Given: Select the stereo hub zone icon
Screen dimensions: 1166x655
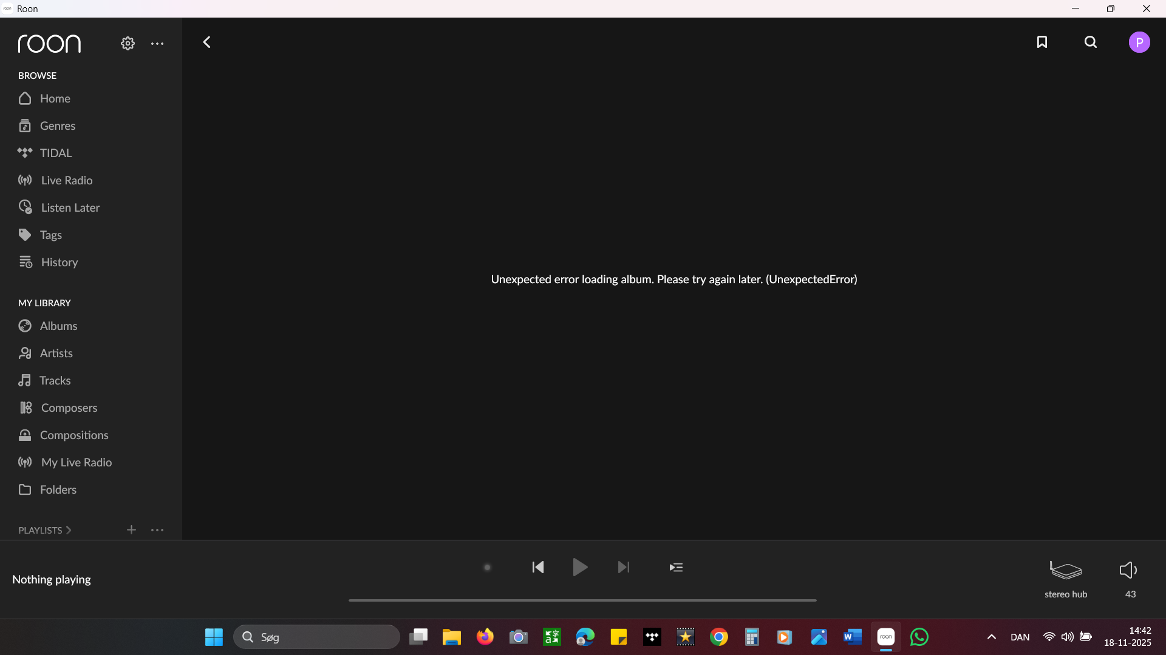Looking at the screenshot, I should pyautogui.click(x=1066, y=571).
